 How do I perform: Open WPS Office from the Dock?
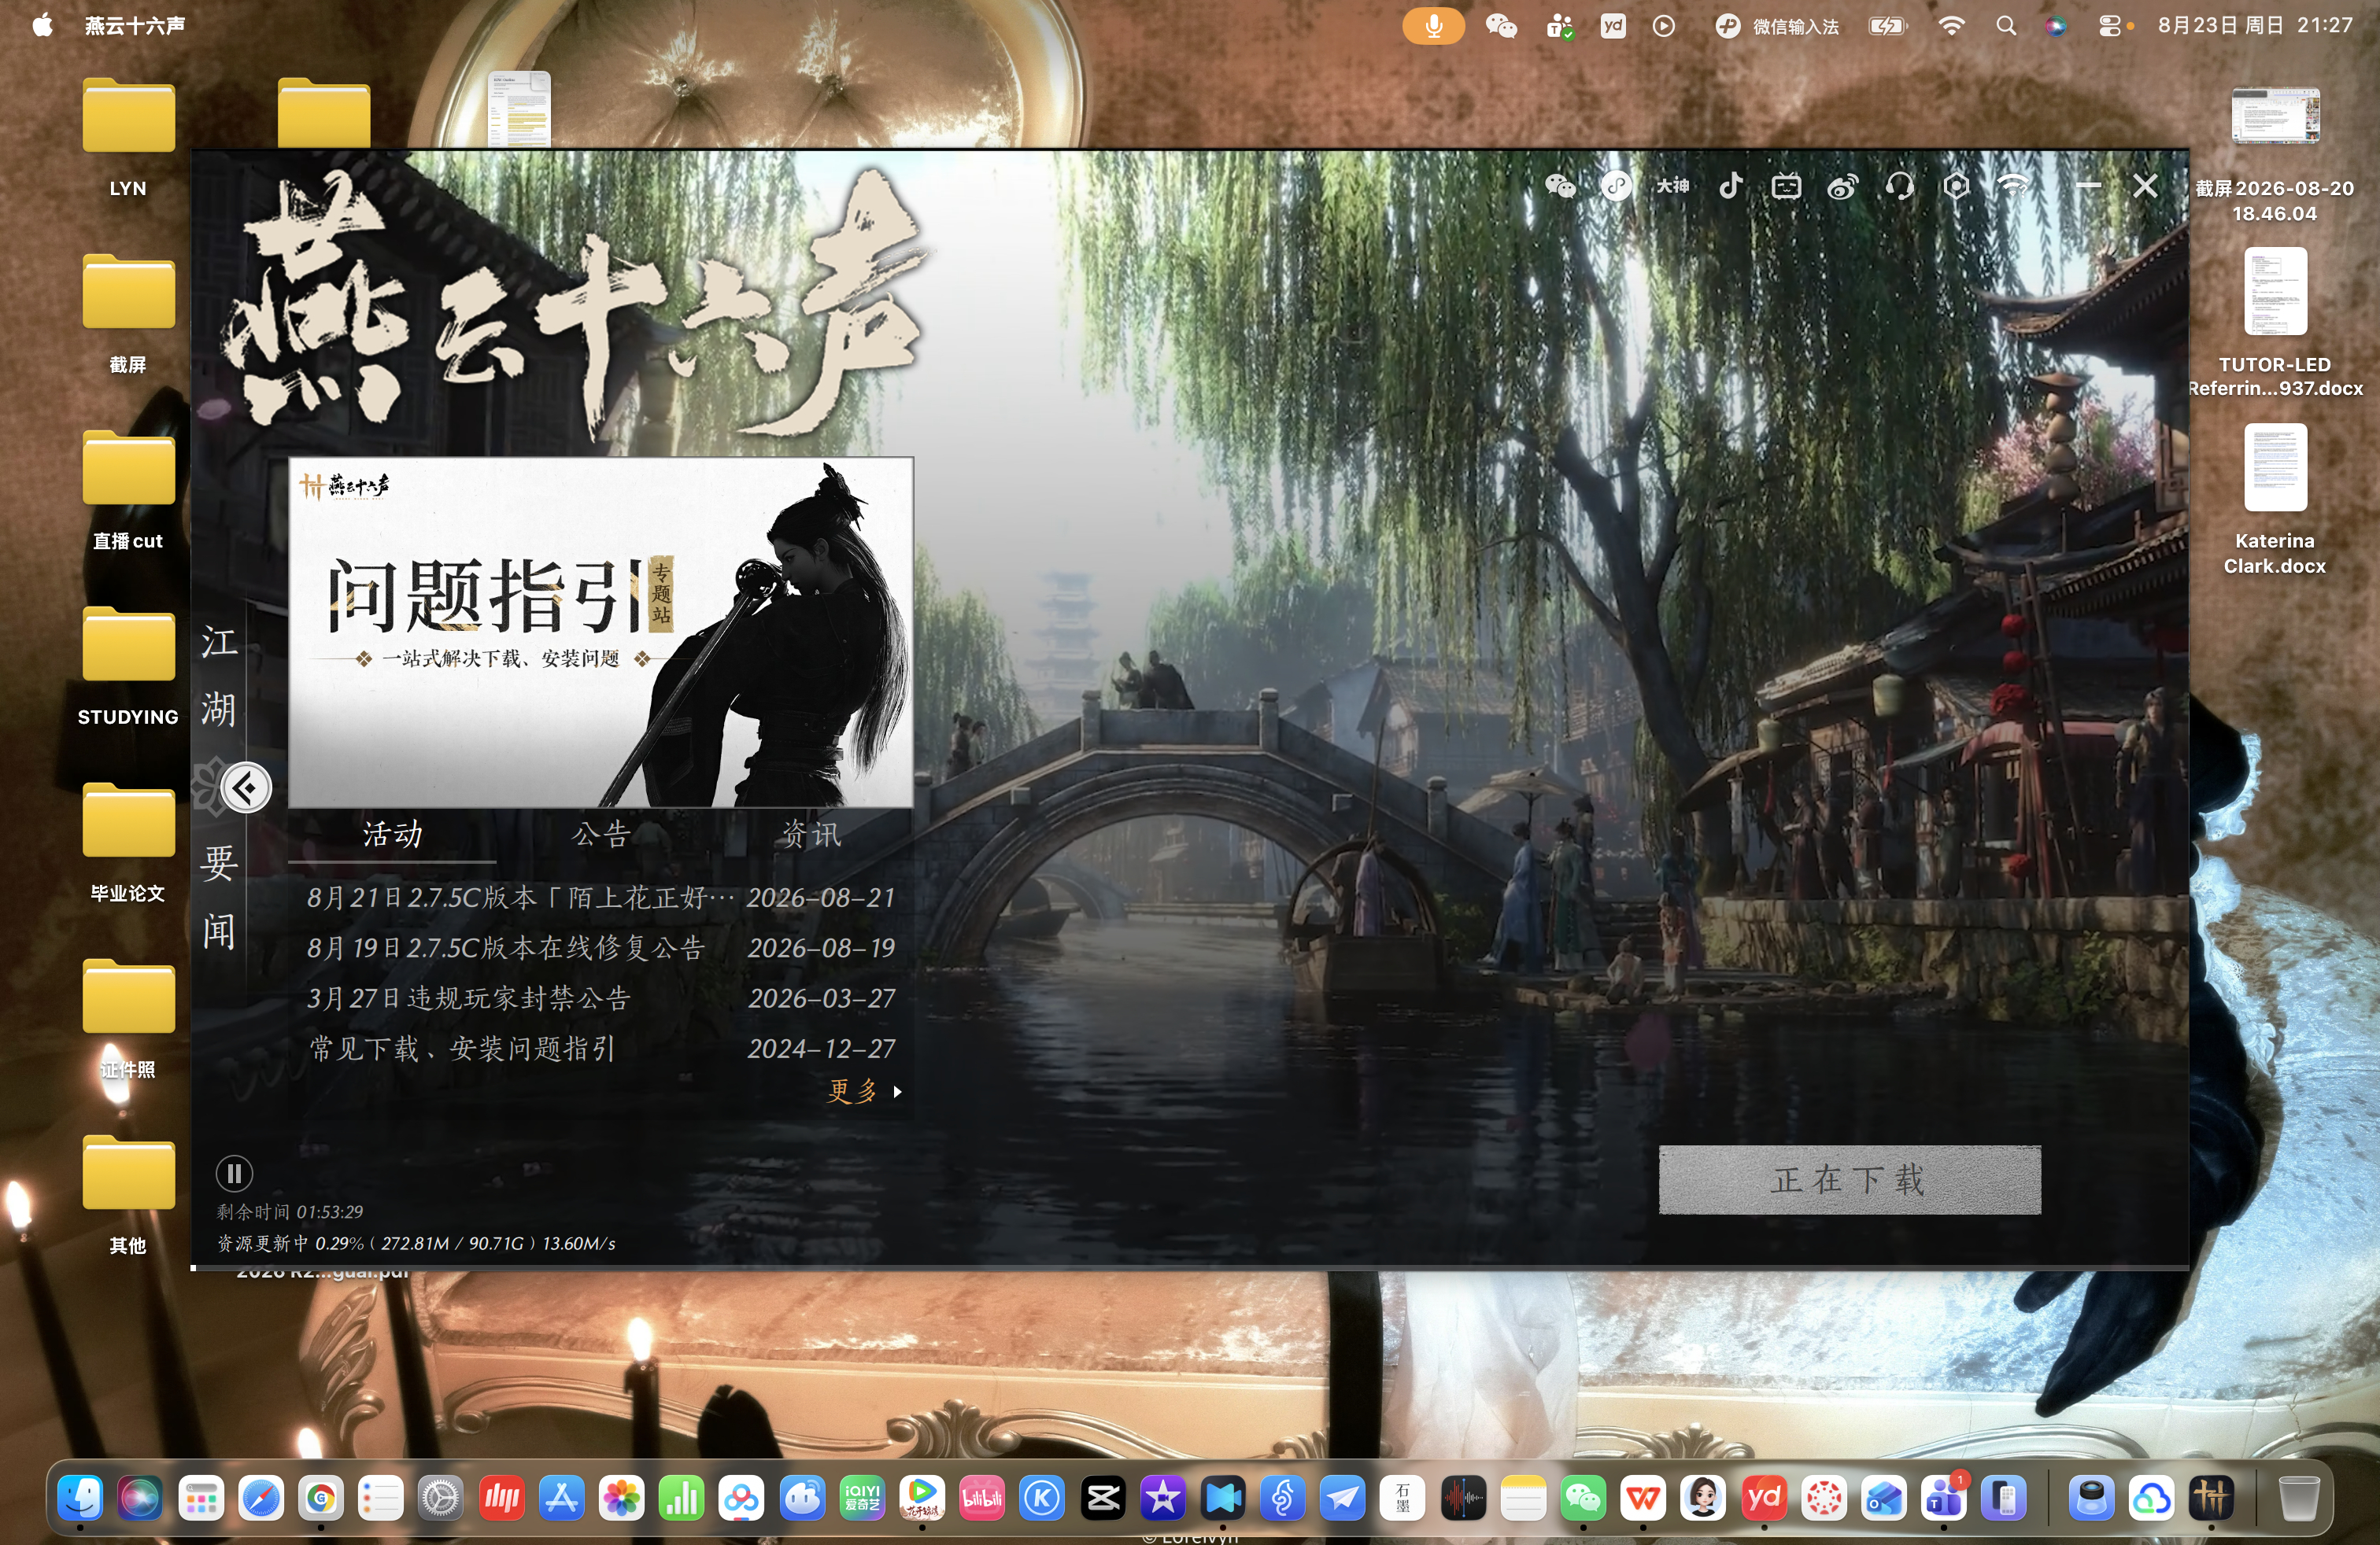pos(1643,1498)
